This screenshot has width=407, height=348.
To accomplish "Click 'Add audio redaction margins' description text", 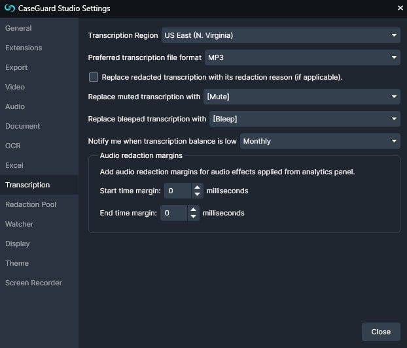I will (x=227, y=172).
